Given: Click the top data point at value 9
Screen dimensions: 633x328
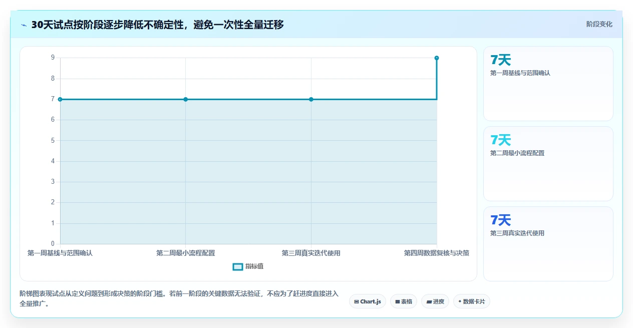Looking at the screenshot, I should (437, 58).
